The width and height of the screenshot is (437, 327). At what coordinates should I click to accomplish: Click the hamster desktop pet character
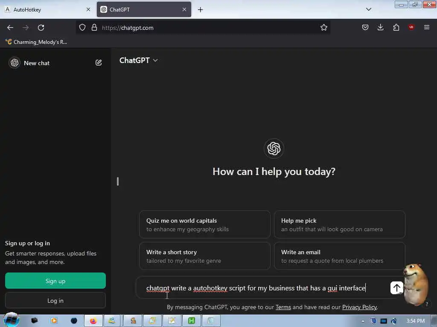[416, 284]
